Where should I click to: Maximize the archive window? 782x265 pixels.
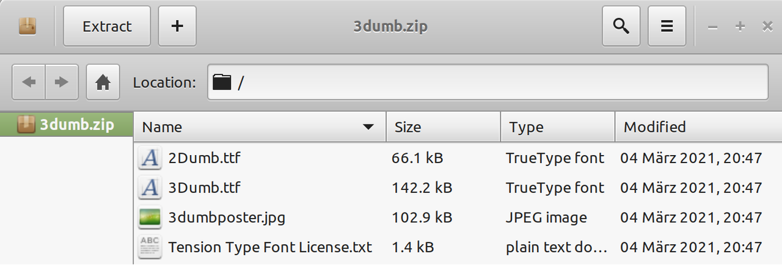(x=740, y=26)
